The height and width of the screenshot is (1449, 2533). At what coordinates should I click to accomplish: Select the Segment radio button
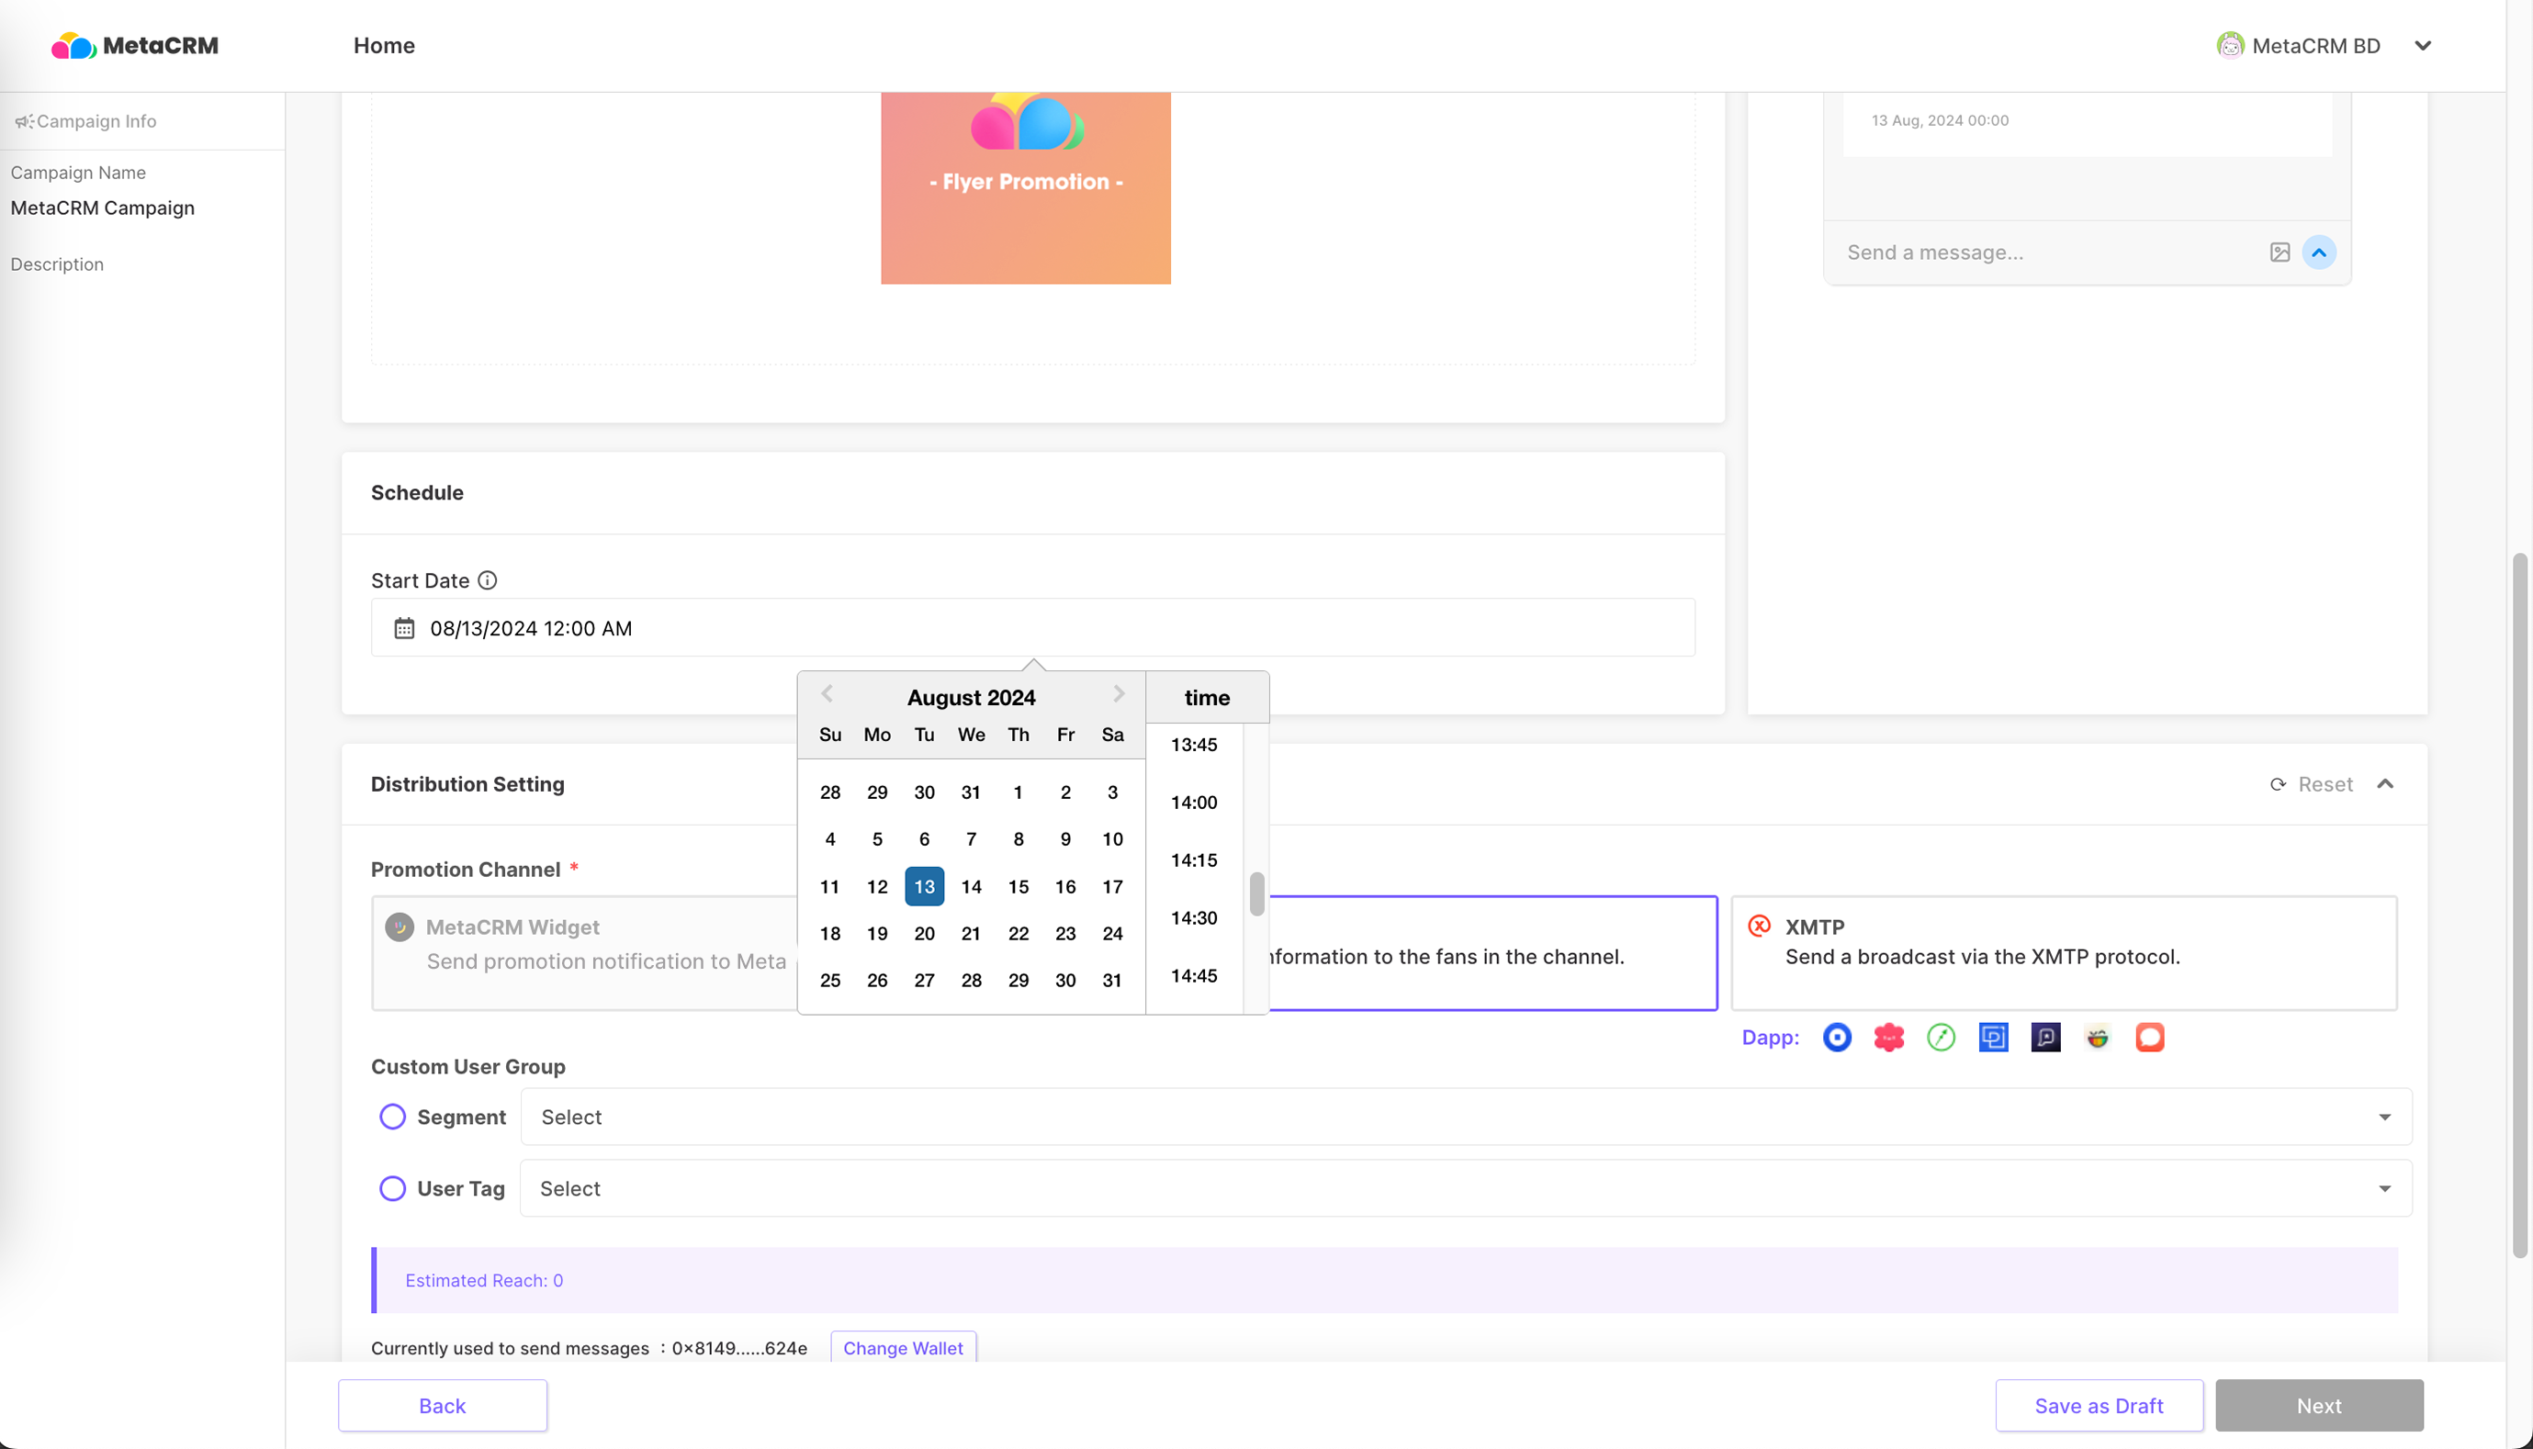[392, 1117]
